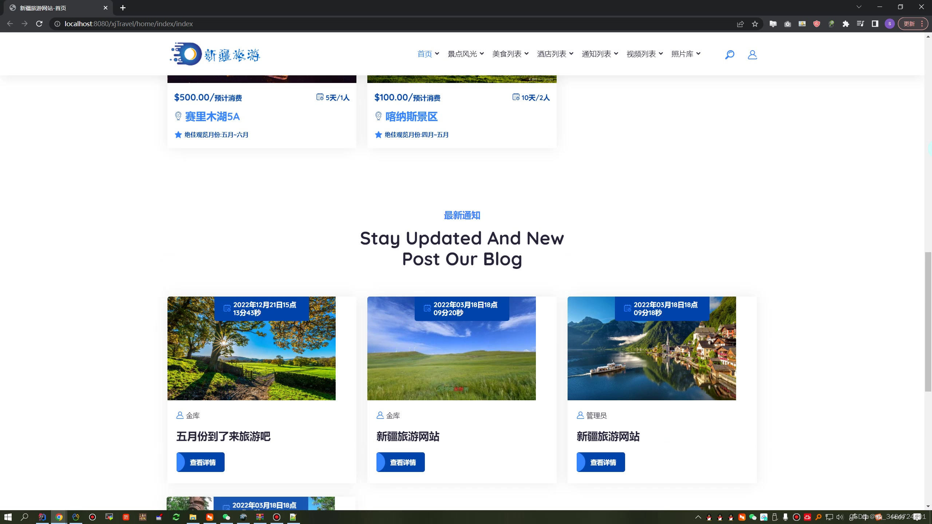This screenshot has height=524, width=932.
Task: Expand the 景点风光 dropdown menu
Action: coord(465,53)
